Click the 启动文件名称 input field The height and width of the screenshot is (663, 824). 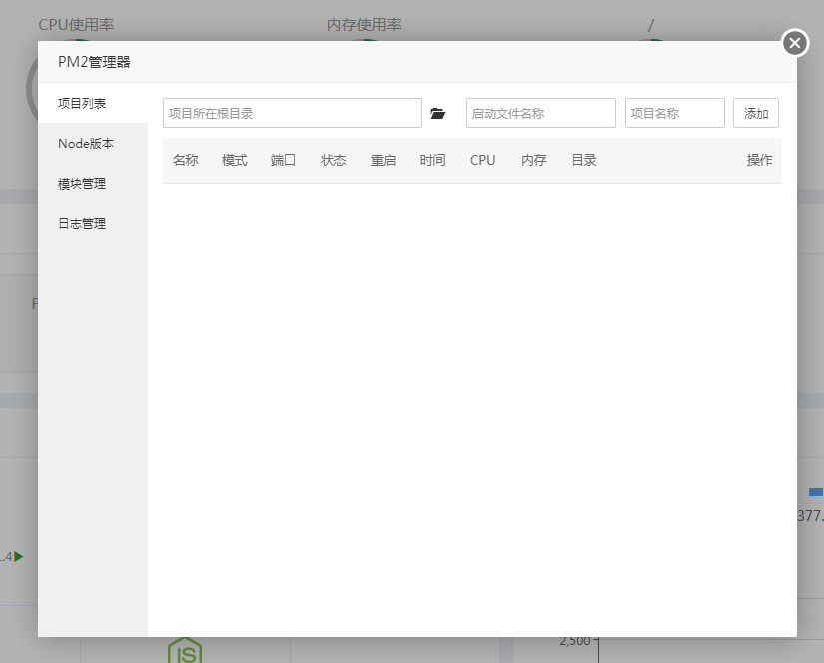(540, 113)
